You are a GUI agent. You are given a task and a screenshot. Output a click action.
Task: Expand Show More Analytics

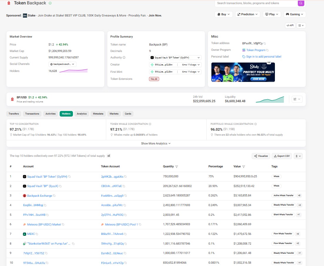156,143
